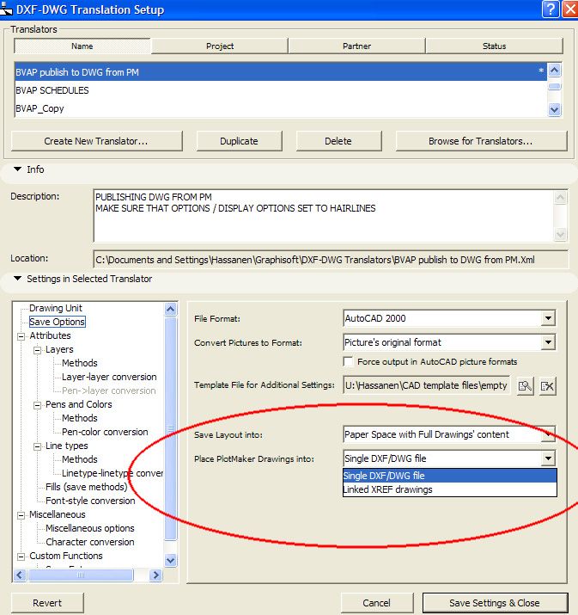The width and height of the screenshot is (578, 615).
Task: Click the Partner column header
Action: click(356, 46)
